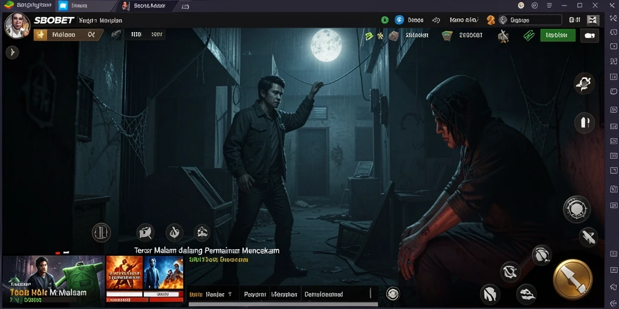Toggle the speaker sound icon
The width and height of the screenshot is (619, 309).
click(436, 20)
